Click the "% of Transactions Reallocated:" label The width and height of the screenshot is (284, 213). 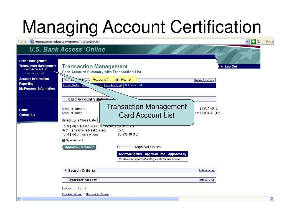(84, 130)
